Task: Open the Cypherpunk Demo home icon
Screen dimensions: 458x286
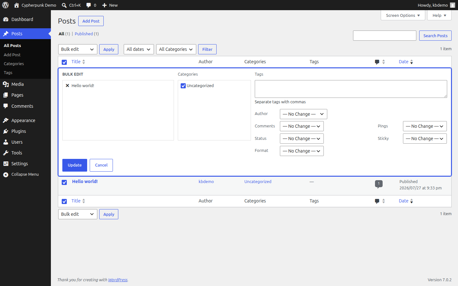Action: [17, 5]
